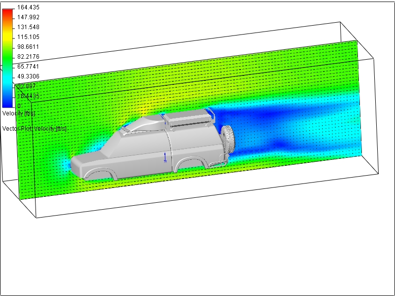Select the spare tire on vehicle rear

point(229,138)
